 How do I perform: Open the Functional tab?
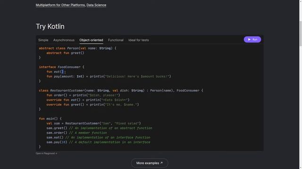pos(116,40)
